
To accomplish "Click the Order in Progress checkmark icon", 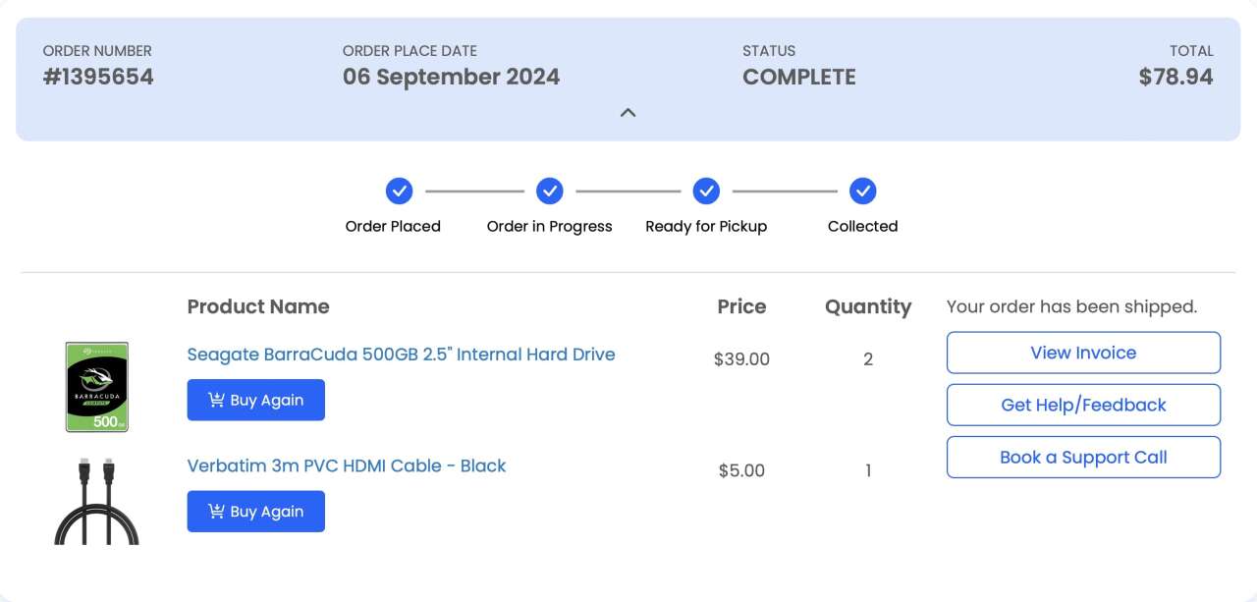I will click(550, 191).
